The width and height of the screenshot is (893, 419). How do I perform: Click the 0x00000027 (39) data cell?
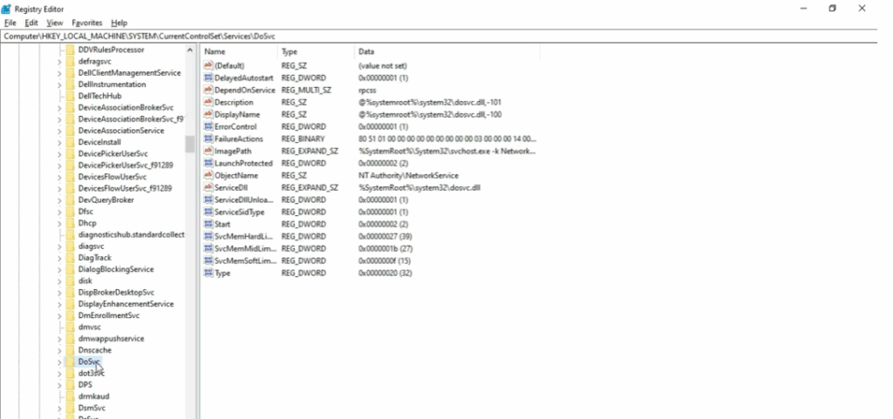[385, 236]
